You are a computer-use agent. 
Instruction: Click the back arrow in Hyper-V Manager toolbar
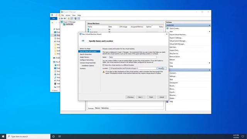click(x=62, y=19)
